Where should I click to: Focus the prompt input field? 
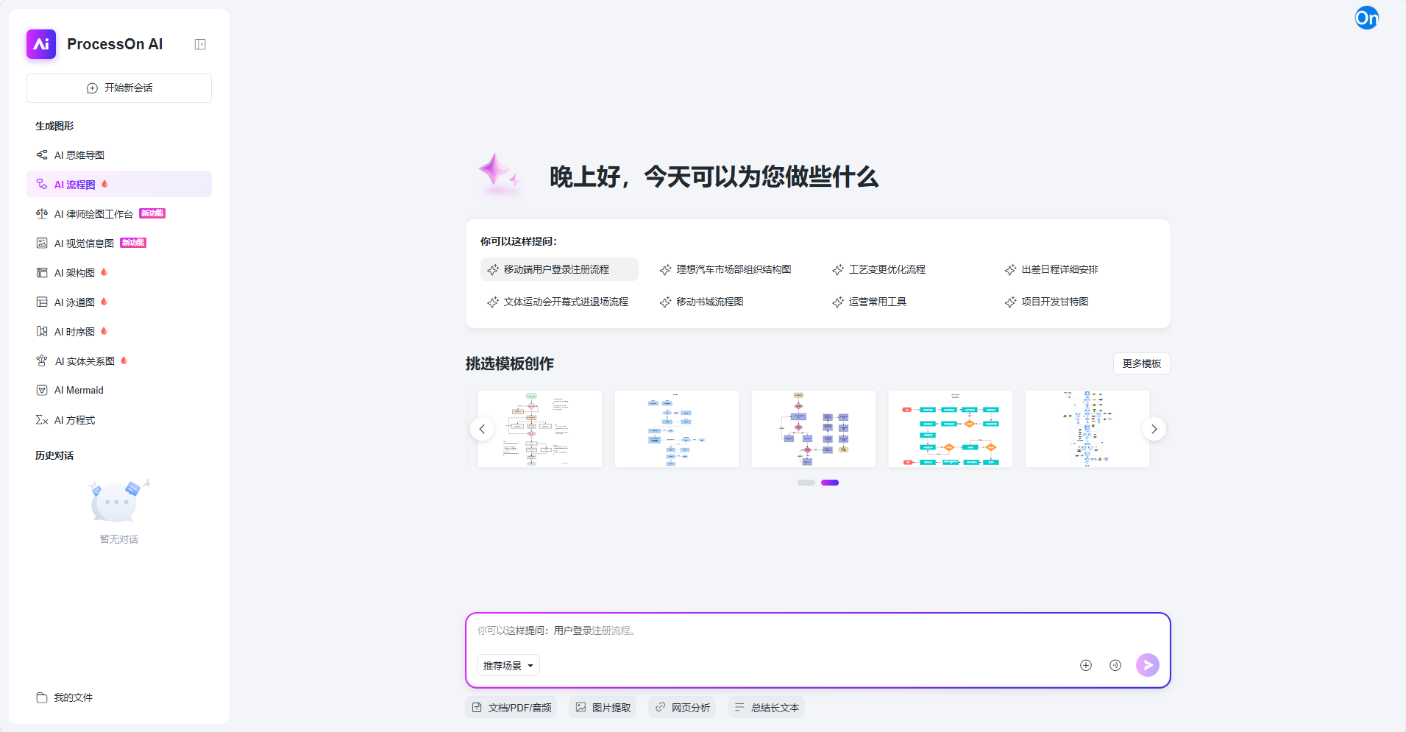click(818, 630)
